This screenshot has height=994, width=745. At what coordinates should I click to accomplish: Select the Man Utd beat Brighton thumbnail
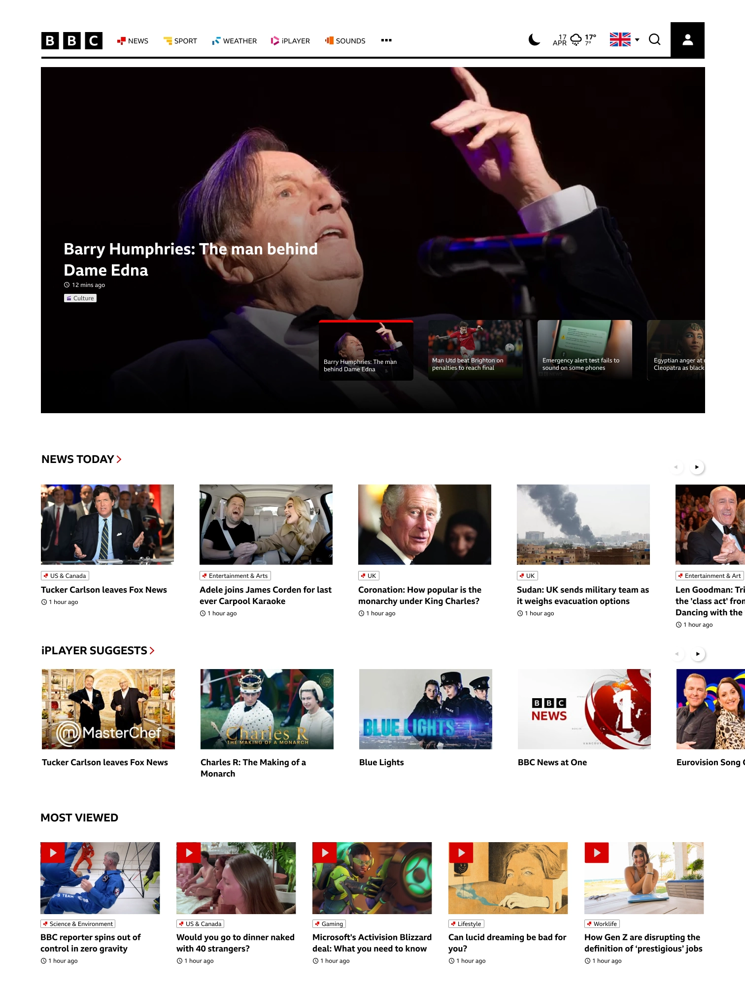475,350
